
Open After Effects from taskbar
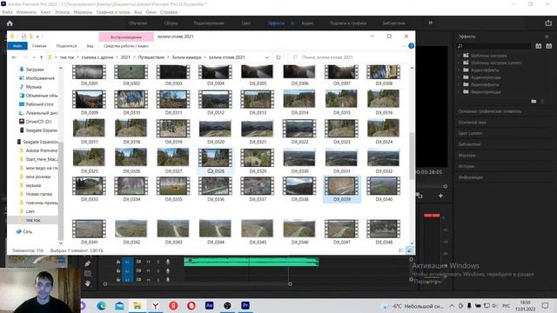(209, 305)
